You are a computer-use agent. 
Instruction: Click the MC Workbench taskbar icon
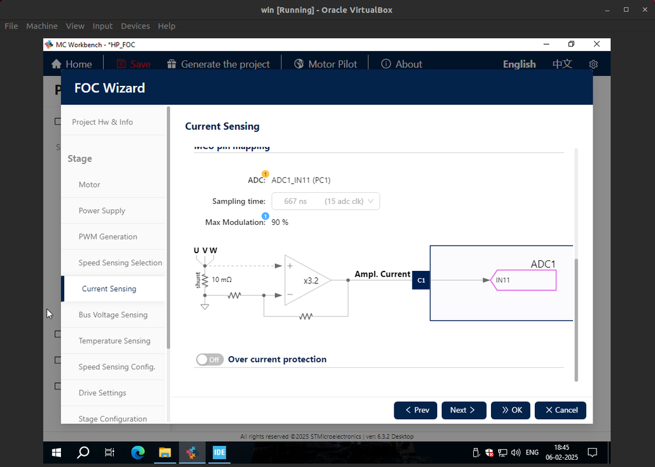[x=192, y=453]
